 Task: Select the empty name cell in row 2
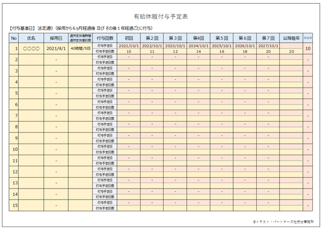point(31,60)
